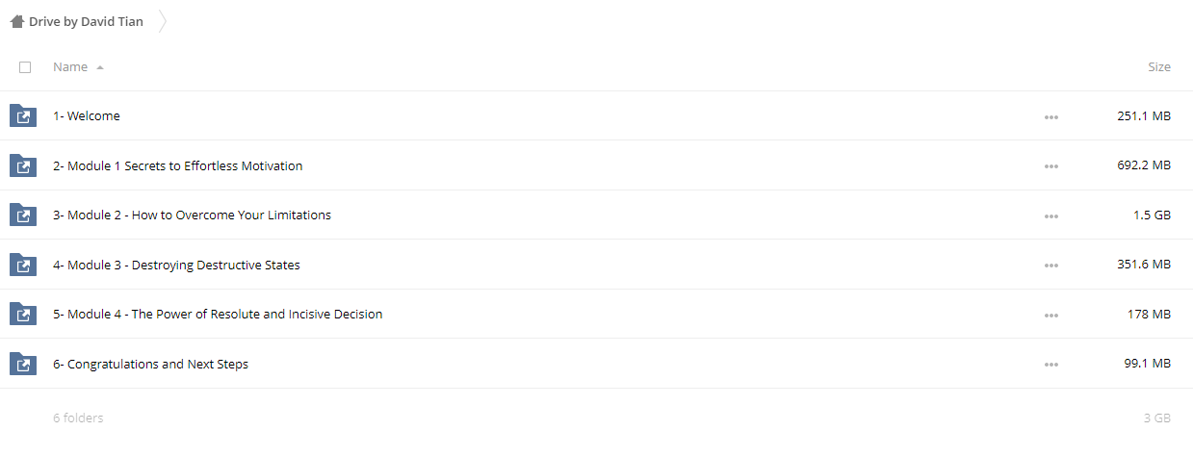Click the folder icon for Module 4 row
Screen dimensions: 1193x456
[x=23, y=315]
